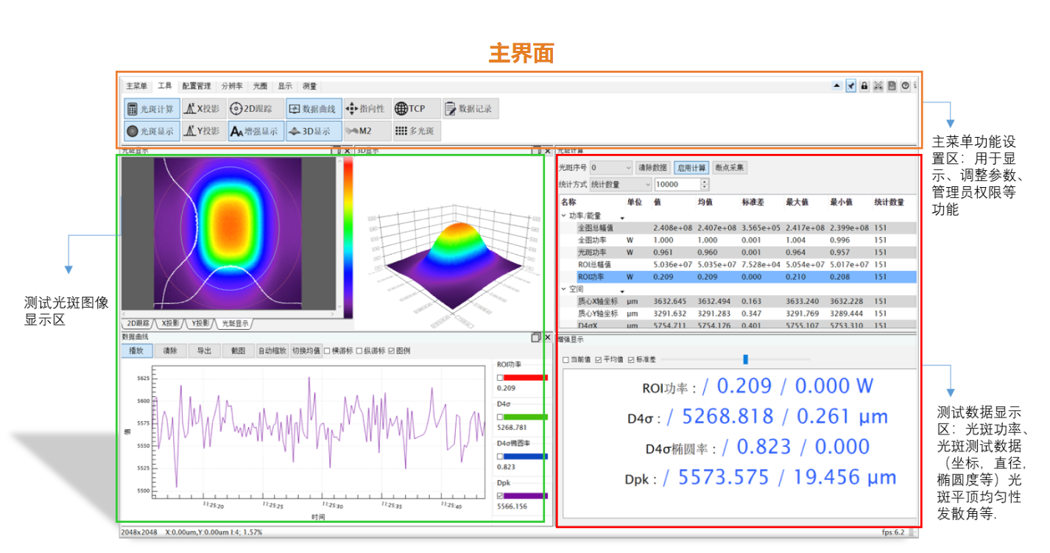This screenshot has height=553, width=1050.
Task: Click the 清除数据 button
Action: tap(653, 168)
